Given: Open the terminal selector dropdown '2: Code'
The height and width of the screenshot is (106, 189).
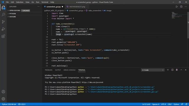Looking at the screenshot, I should [x=153, y=70].
